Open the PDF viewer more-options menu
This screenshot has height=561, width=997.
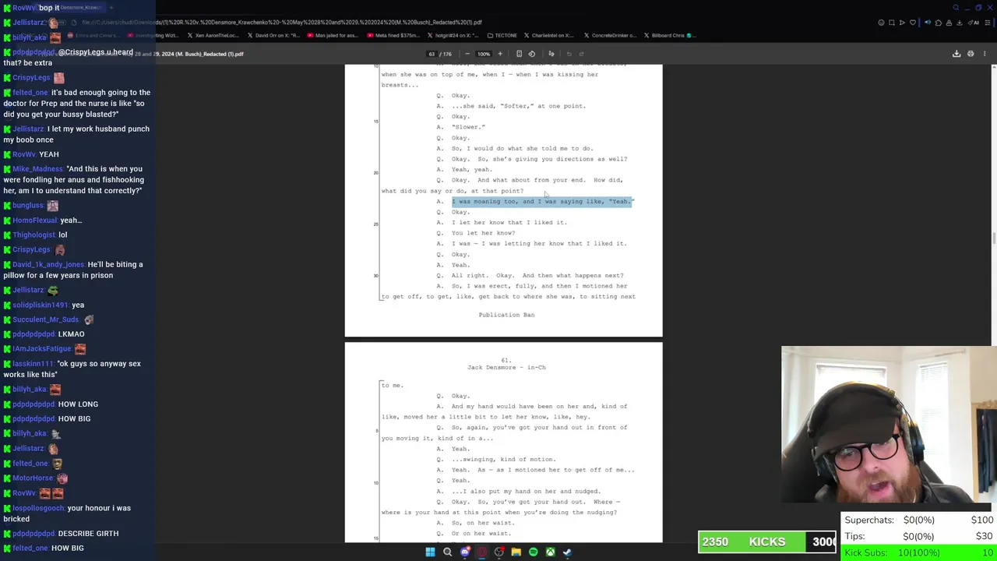click(985, 54)
